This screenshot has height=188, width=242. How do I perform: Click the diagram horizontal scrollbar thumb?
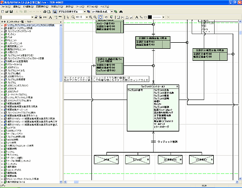(76, 182)
